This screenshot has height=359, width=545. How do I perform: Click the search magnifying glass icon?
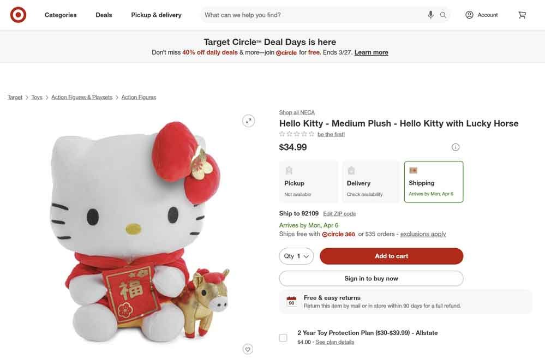(443, 15)
